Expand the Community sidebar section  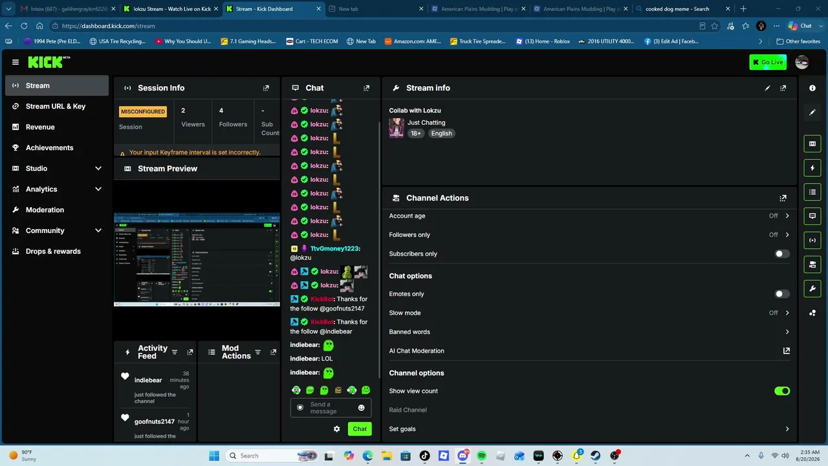57,230
